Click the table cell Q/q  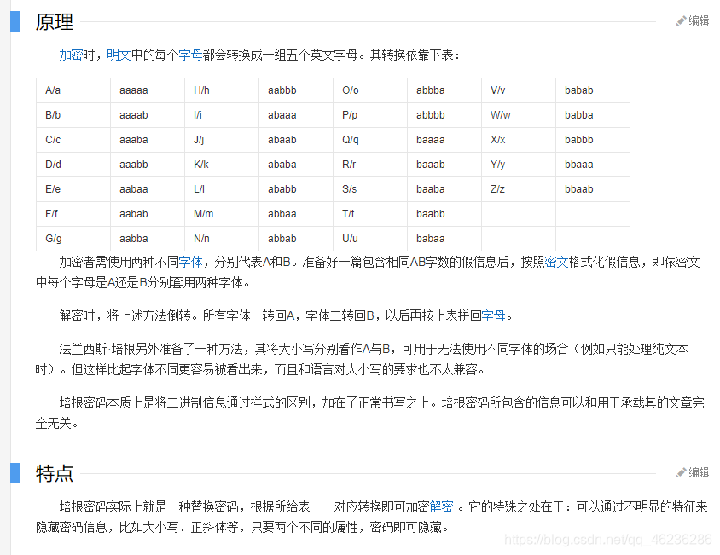click(x=370, y=140)
